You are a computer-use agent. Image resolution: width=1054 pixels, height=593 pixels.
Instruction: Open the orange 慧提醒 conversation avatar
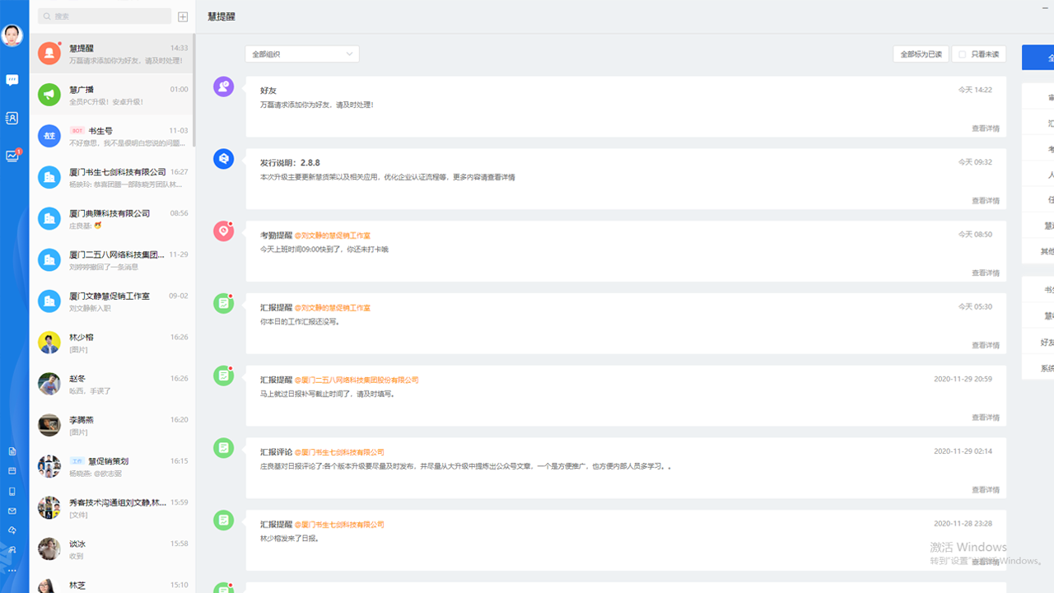click(49, 54)
